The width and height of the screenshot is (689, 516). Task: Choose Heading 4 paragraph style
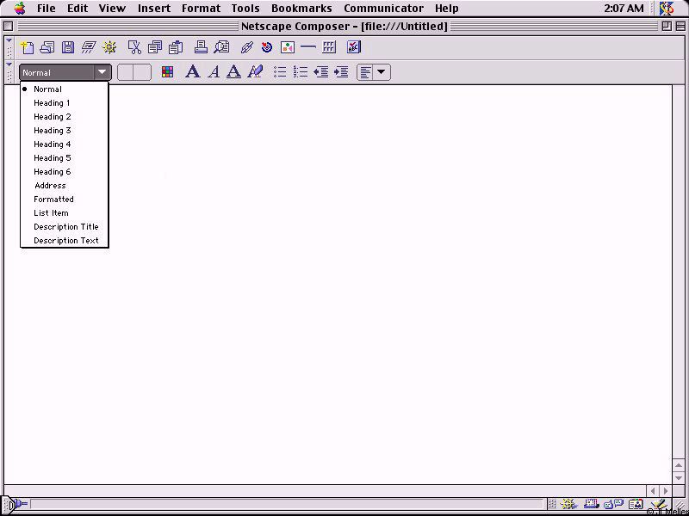(64, 144)
